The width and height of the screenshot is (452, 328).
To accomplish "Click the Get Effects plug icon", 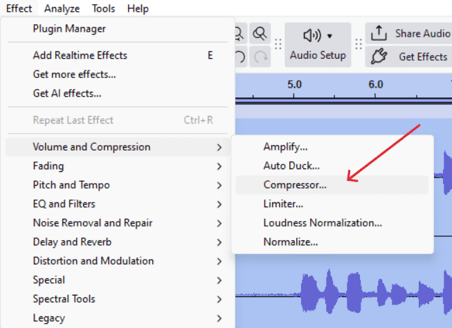I will tap(379, 57).
